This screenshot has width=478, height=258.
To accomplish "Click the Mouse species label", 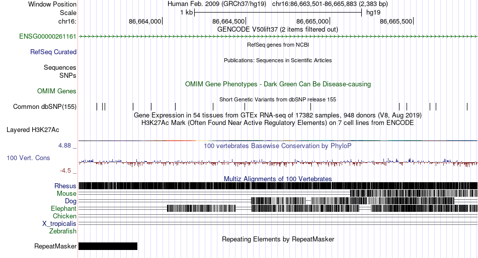I will click(x=66, y=194).
